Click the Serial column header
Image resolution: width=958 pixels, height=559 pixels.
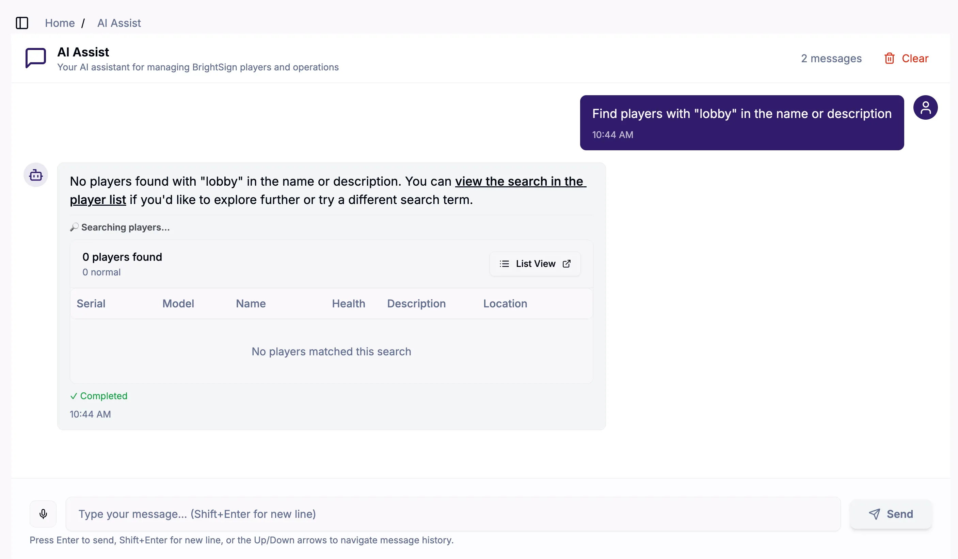tap(91, 303)
